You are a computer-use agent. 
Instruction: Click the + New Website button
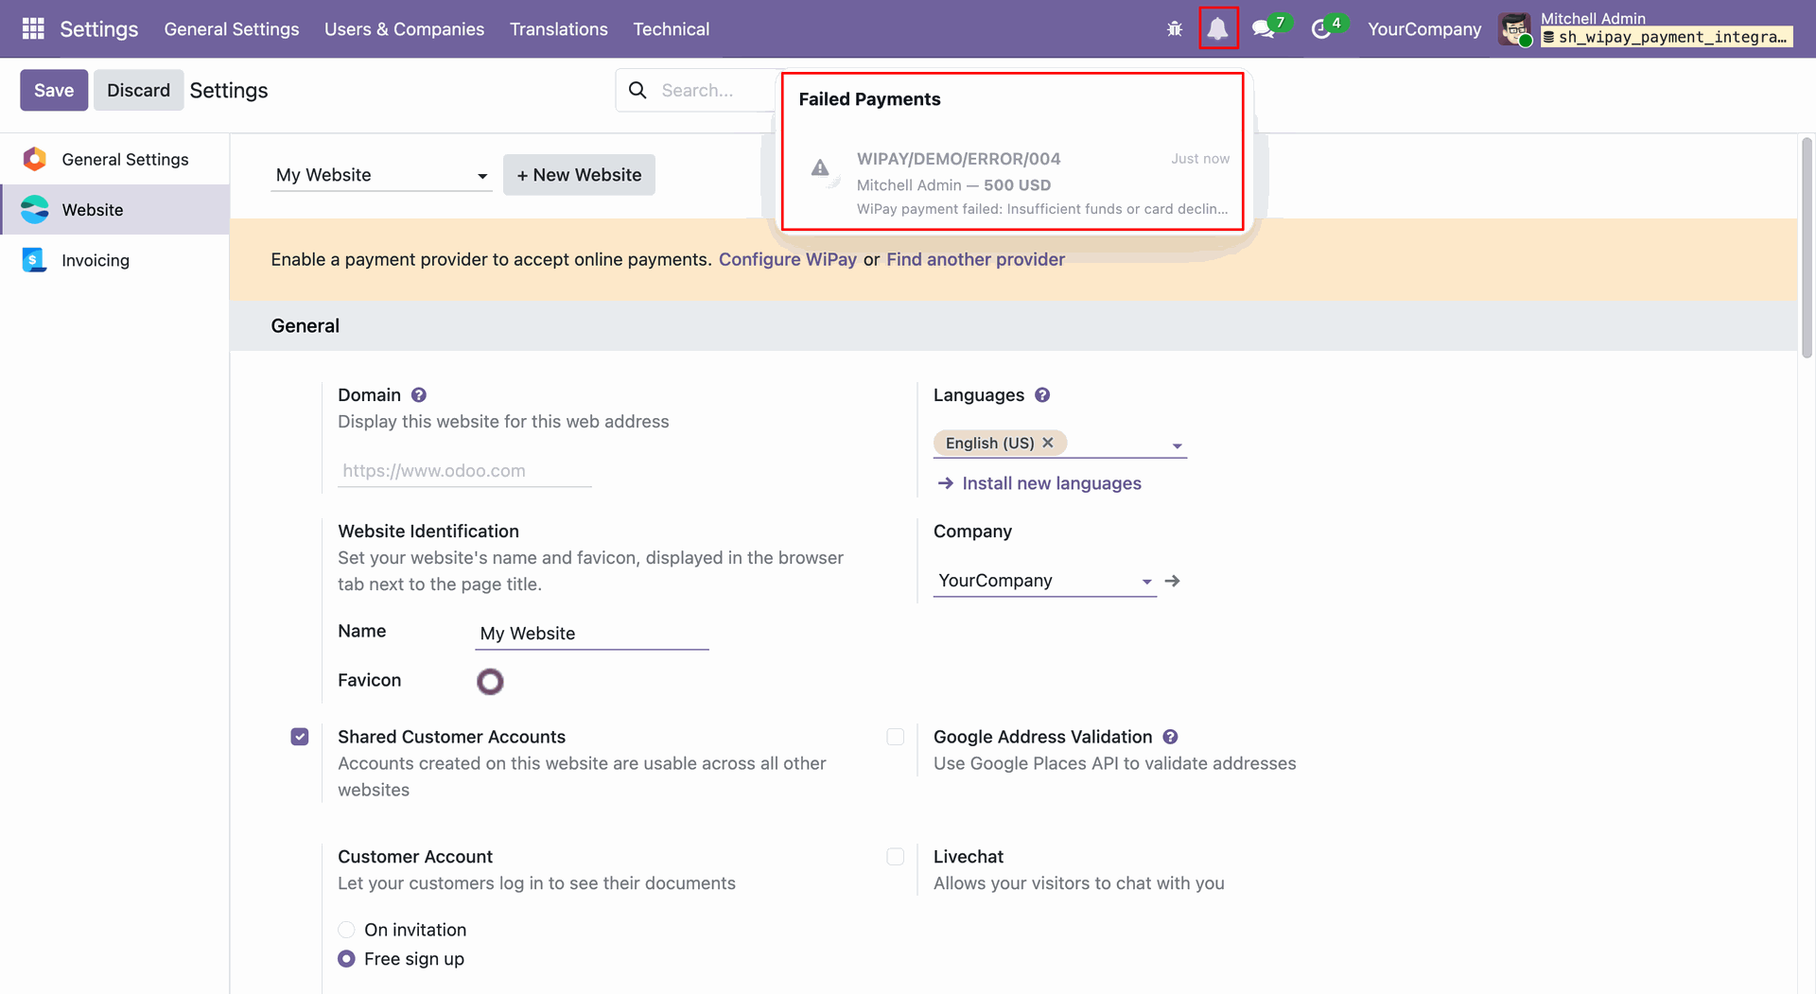point(579,175)
